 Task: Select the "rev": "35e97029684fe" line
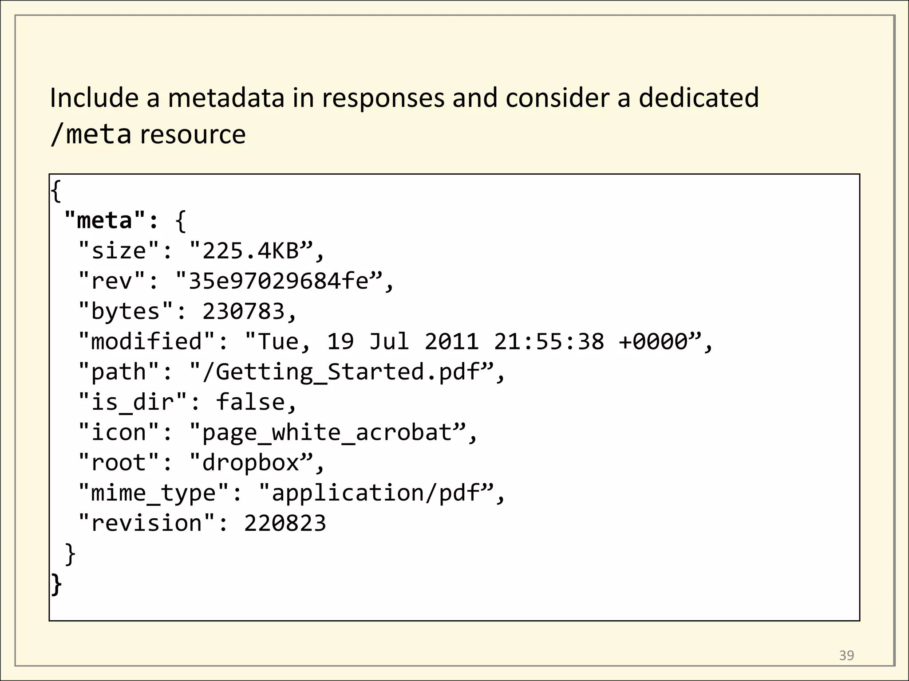(236, 281)
